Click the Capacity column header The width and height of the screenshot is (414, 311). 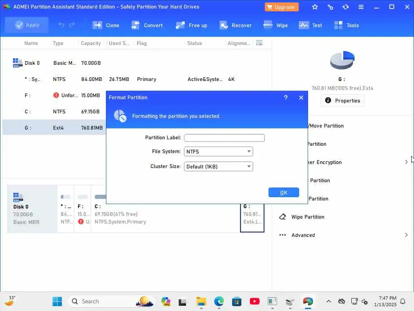(91, 43)
